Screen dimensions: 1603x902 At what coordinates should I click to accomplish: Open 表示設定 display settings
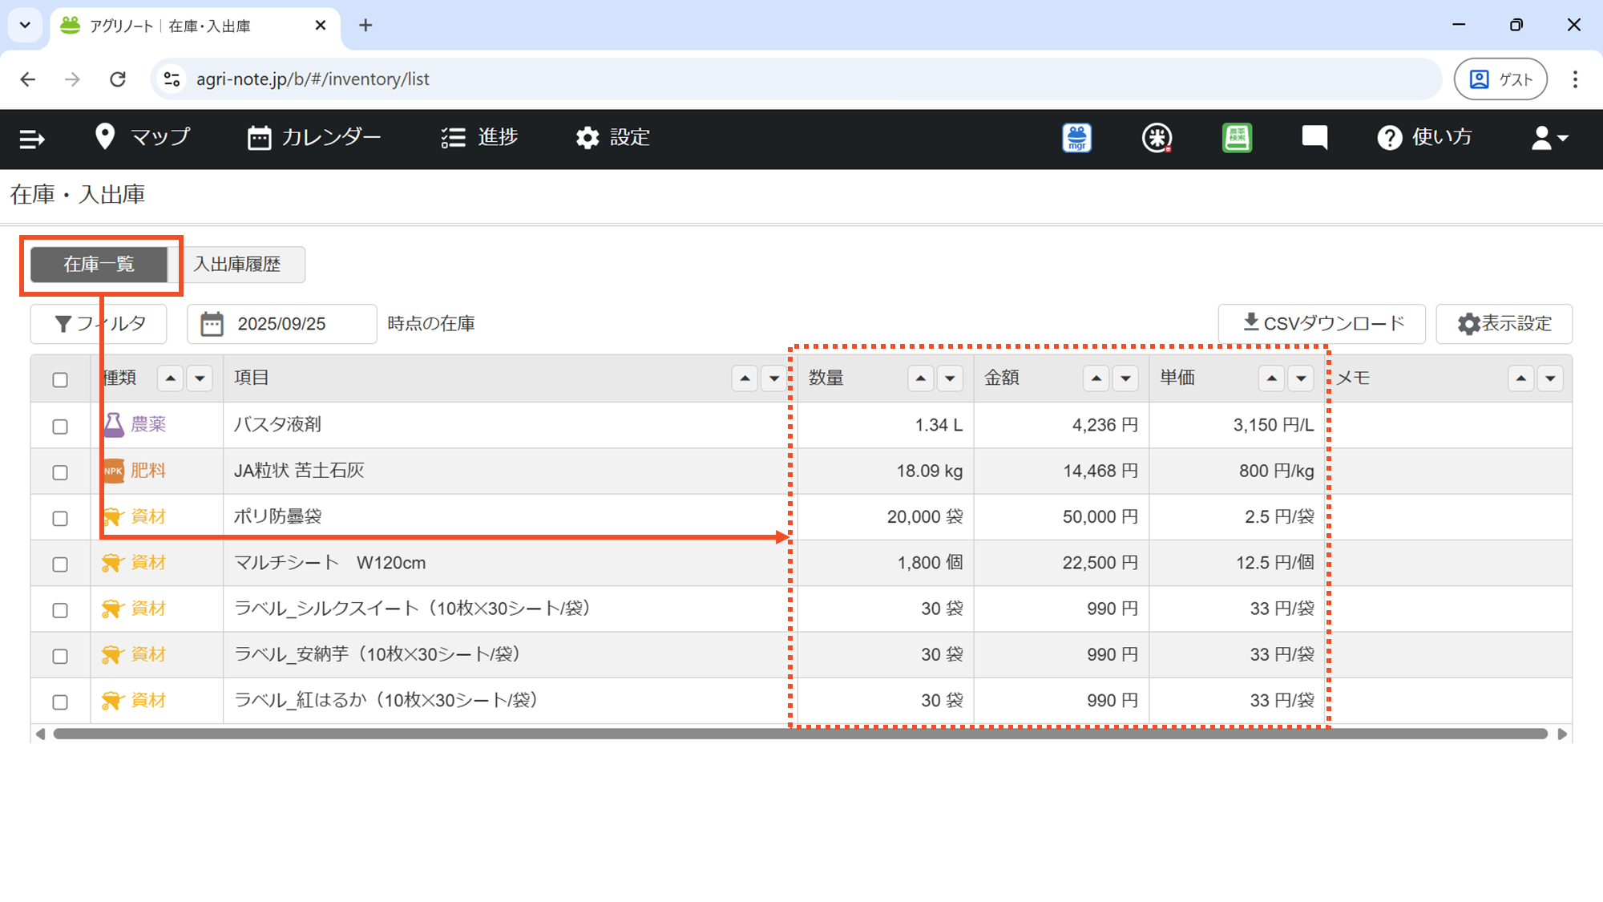(1504, 323)
